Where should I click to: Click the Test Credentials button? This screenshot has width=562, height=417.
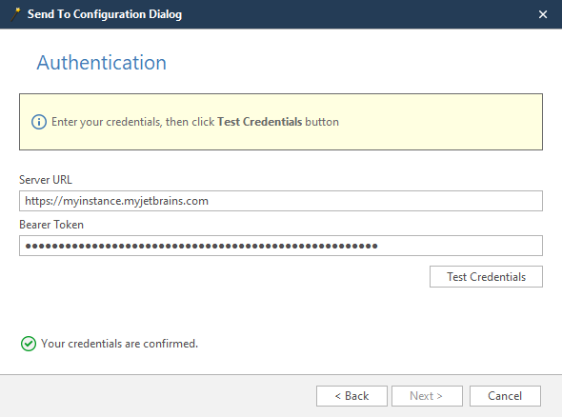[486, 276]
